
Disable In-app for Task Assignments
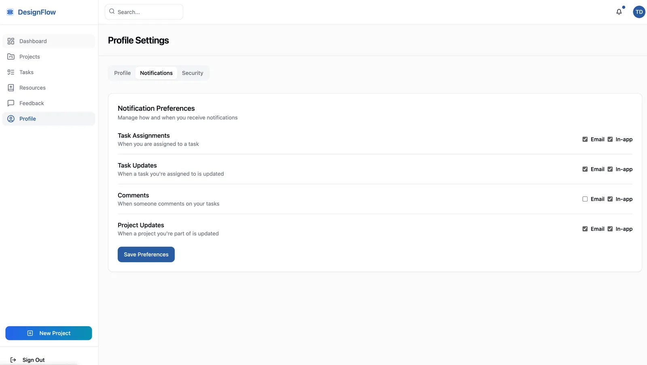click(x=610, y=139)
